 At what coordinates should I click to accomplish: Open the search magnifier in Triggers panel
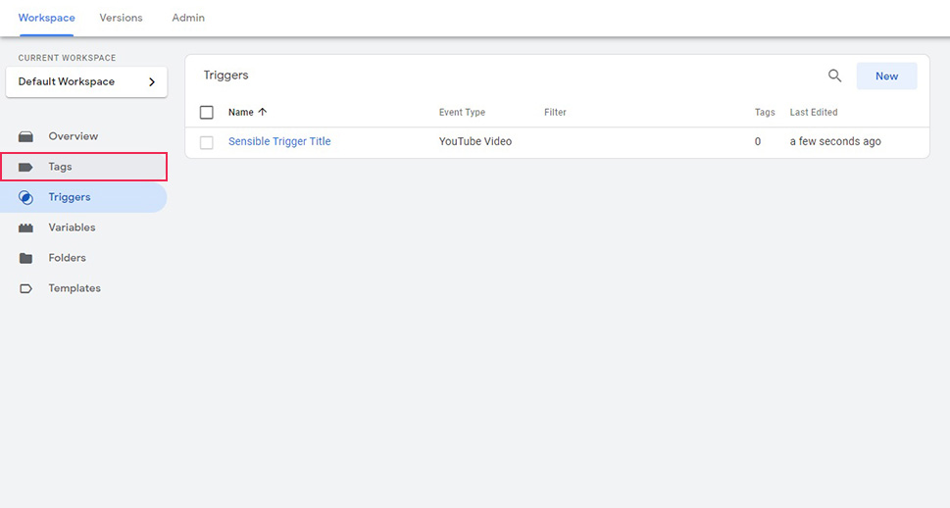coord(834,76)
